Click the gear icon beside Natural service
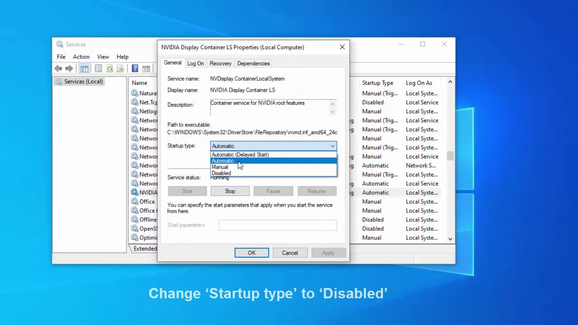This screenshot has height=325, width=578. click(x=135, y=93)
